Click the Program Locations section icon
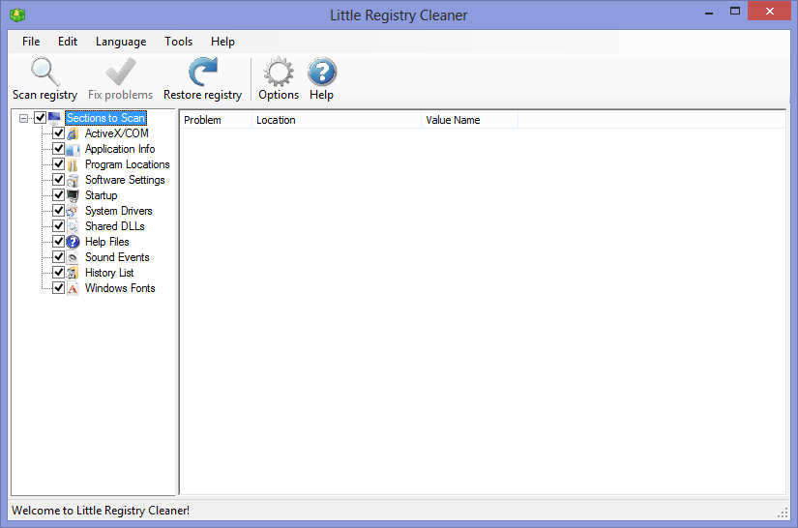 click(x=73, y=164)
